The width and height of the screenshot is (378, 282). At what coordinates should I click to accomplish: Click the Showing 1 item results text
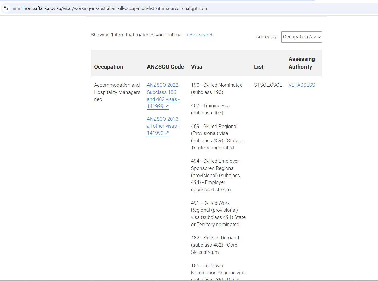(x=136, y=35)
